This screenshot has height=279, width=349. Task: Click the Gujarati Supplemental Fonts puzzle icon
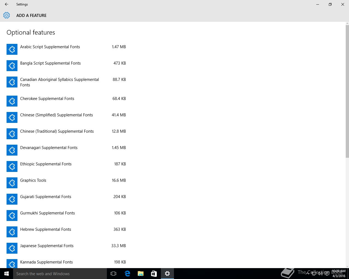click(12, 199)
